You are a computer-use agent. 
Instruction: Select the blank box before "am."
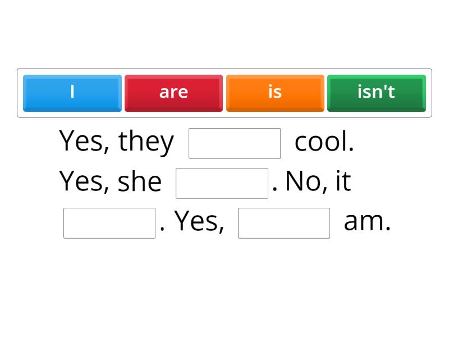click(x=284, y=223)
